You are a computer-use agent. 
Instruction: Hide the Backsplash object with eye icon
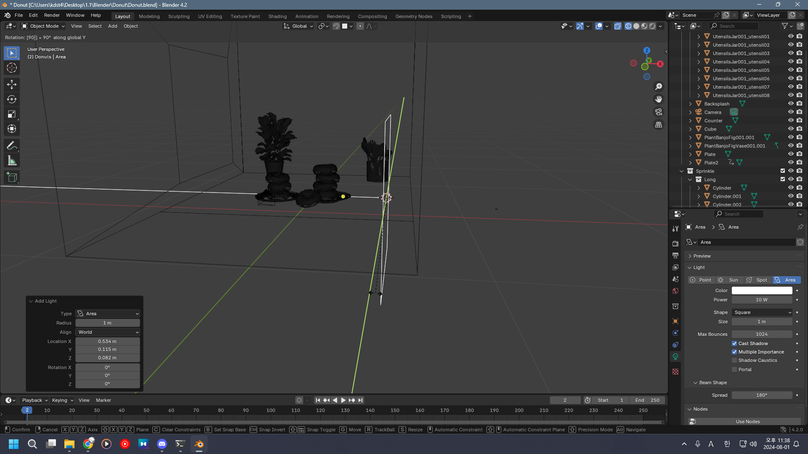[791, 104]
